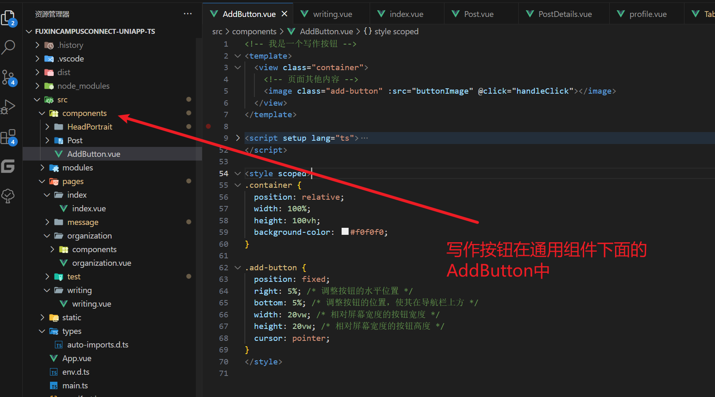Collapse the pages folder
The height and width of the screenshot is (397, 715).
tap(42, 181)
